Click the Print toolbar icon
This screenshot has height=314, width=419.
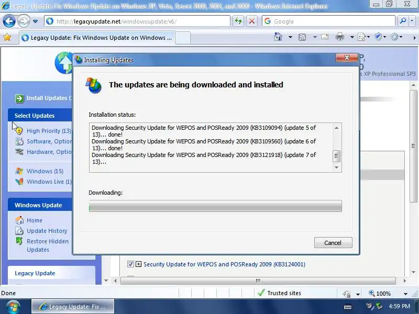(339, 37)
